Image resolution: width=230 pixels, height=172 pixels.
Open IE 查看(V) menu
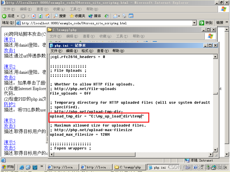(x=42, y=9)
